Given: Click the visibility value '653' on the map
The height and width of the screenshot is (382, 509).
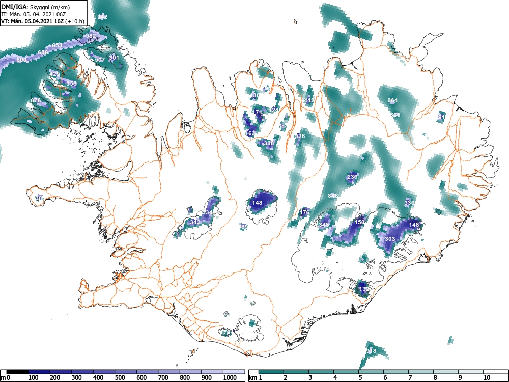Looking at the screenshot, I should pos(57,45).
